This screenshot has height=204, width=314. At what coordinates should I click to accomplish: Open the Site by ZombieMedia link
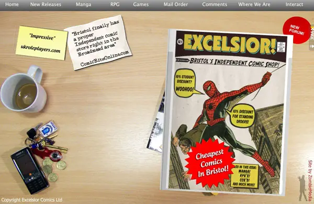[x=310, y=180]
